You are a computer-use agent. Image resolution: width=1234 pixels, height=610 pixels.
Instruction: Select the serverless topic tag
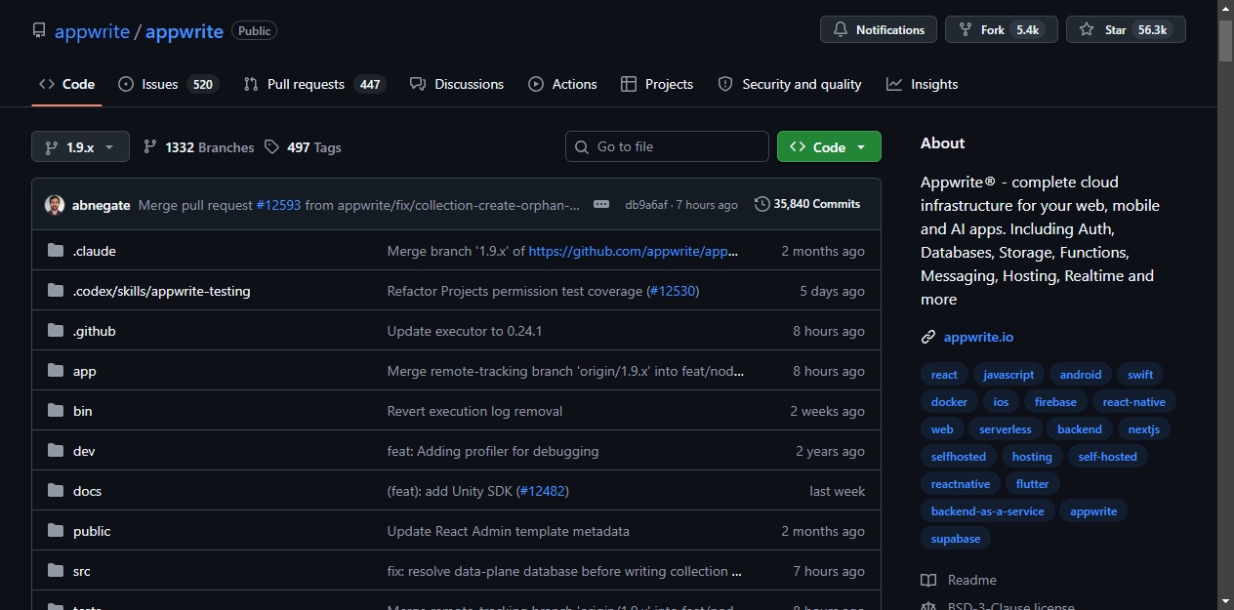(1006, 429)
